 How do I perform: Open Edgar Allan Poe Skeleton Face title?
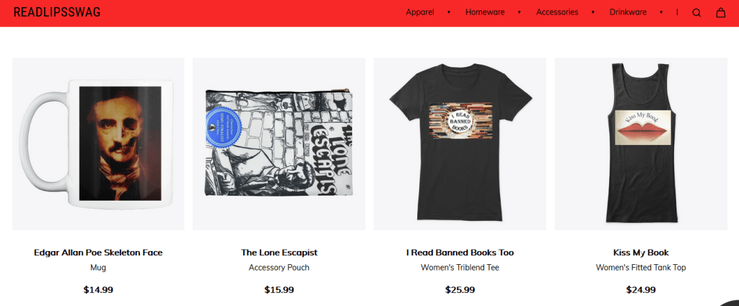(98, 253)
